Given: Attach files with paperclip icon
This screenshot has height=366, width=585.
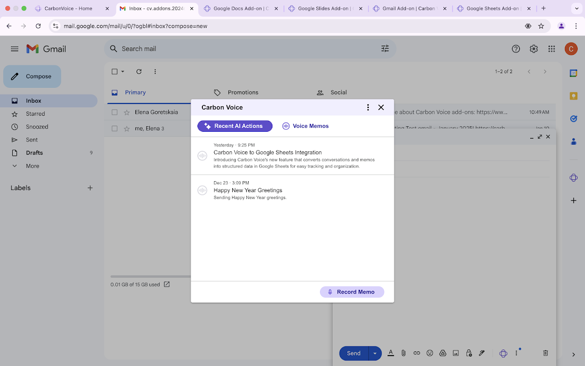Looking at the screenshot, I should (x=404, y=353).
